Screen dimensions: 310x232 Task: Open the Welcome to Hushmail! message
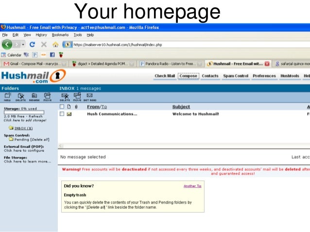[196, 114]
